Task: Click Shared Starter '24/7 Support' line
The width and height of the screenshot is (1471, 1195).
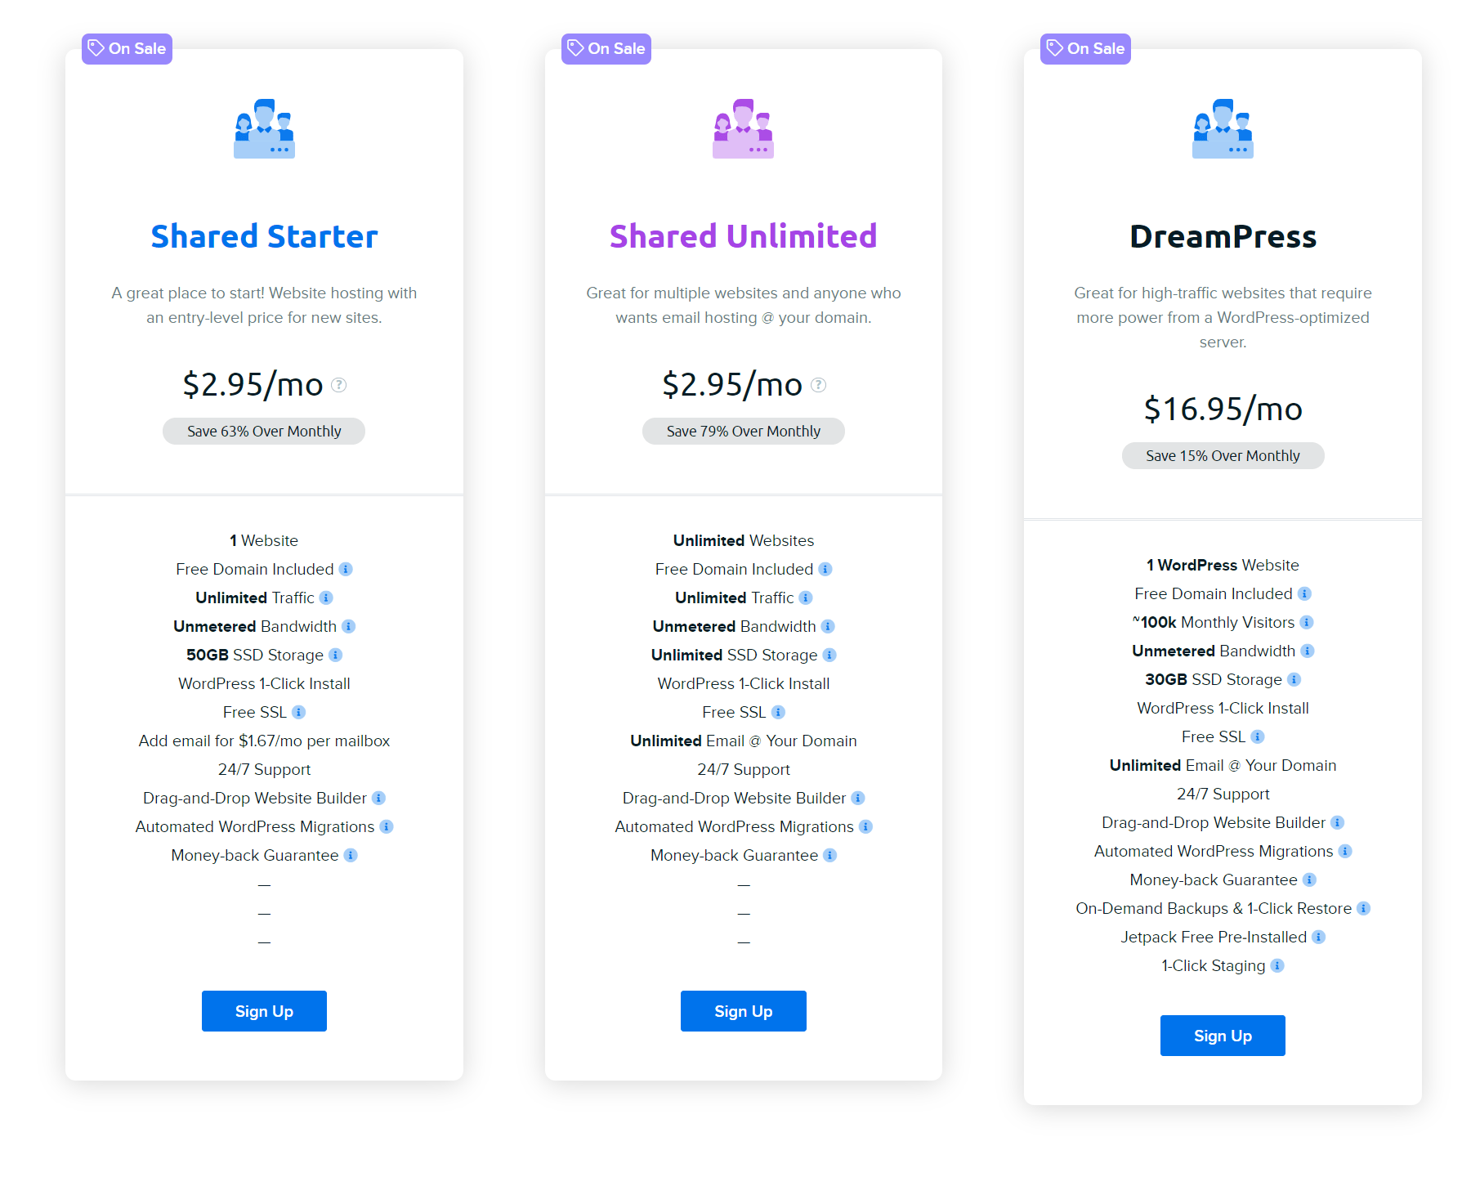Action: click(x=264, y=769)
